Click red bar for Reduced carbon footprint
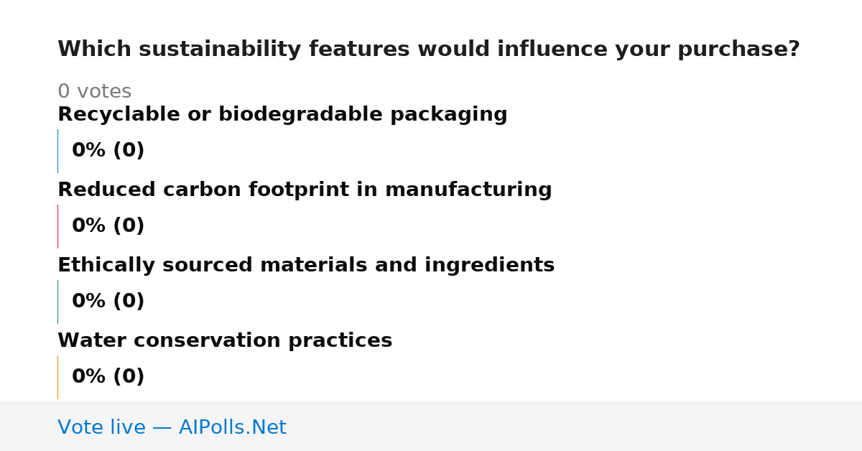 point(57,226)
